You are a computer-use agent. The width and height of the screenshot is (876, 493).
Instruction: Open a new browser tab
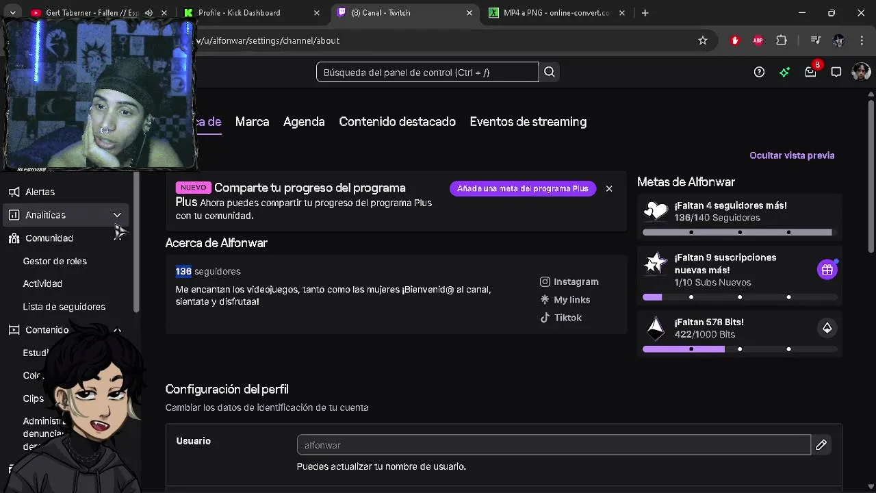click(x=645, y=13)
